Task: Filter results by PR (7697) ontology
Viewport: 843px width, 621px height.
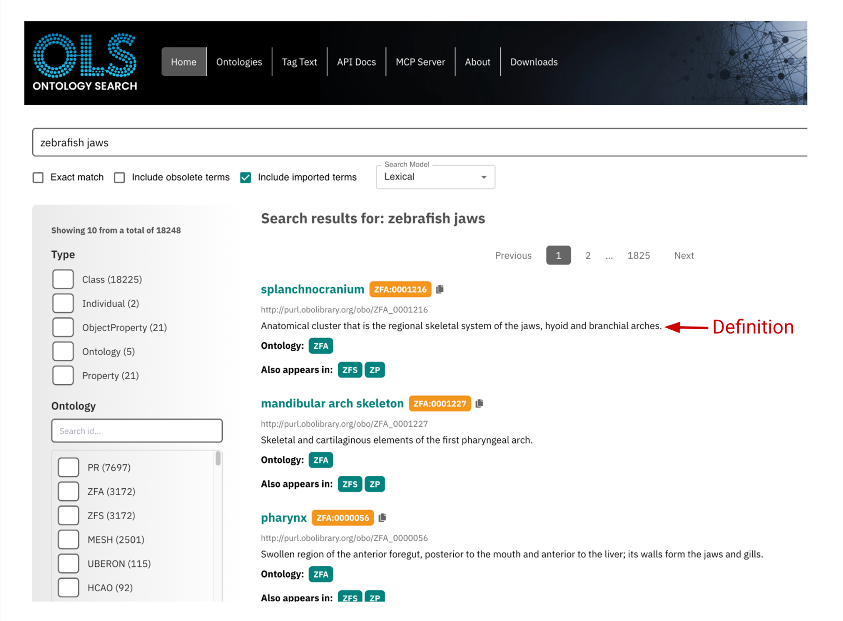Action: click(68, 467)
